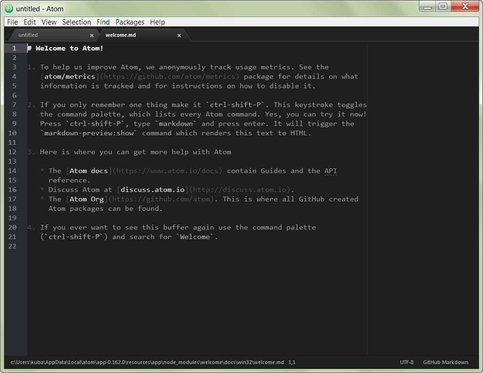Viewport: 483px width, 373px height.
Task: Open the File menu
Action: point(12,22)
